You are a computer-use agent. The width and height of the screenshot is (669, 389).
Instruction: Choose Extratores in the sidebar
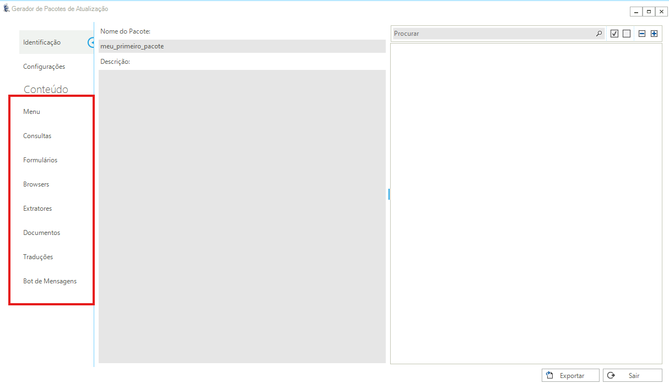coord(37,209)
